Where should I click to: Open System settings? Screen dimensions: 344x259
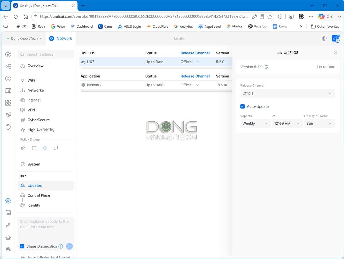point(46,164)
